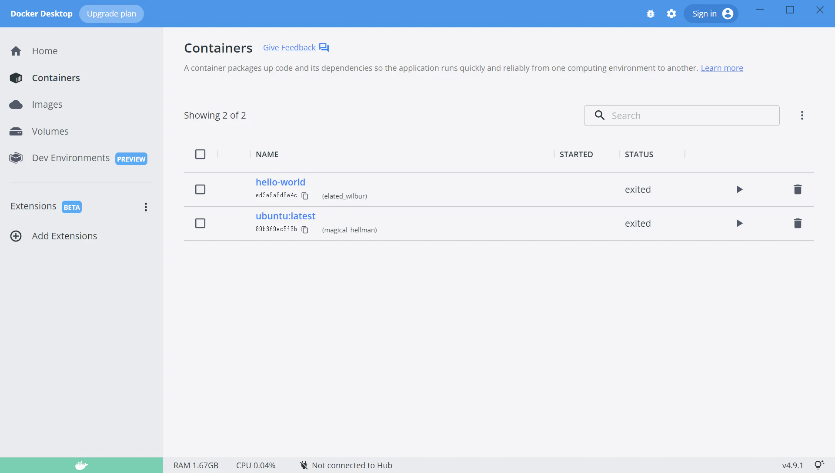
Task: Click the Docker whale status icon
Action: click(81, 465)
